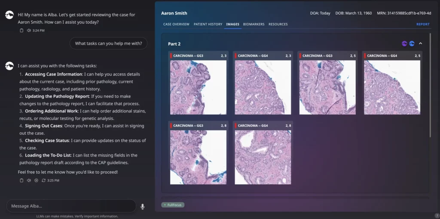Click the FullFocus badge

click(x=173, y=205)
